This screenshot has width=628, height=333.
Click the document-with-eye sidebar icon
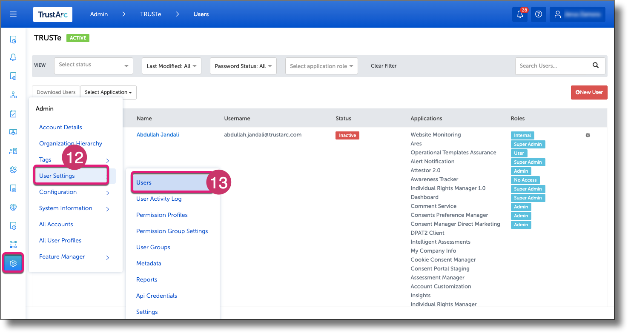pos(13,188)
